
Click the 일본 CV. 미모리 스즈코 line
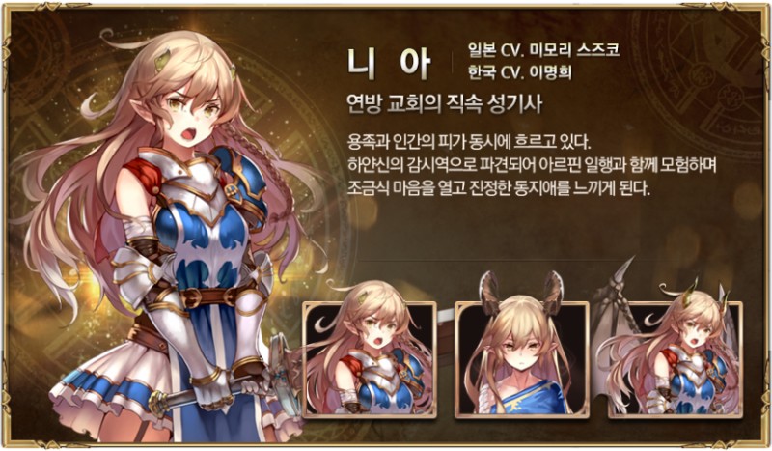tap(543, 50)
